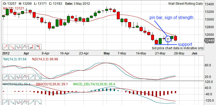Click the 12600 price axis label

click(x=209, y=35)
